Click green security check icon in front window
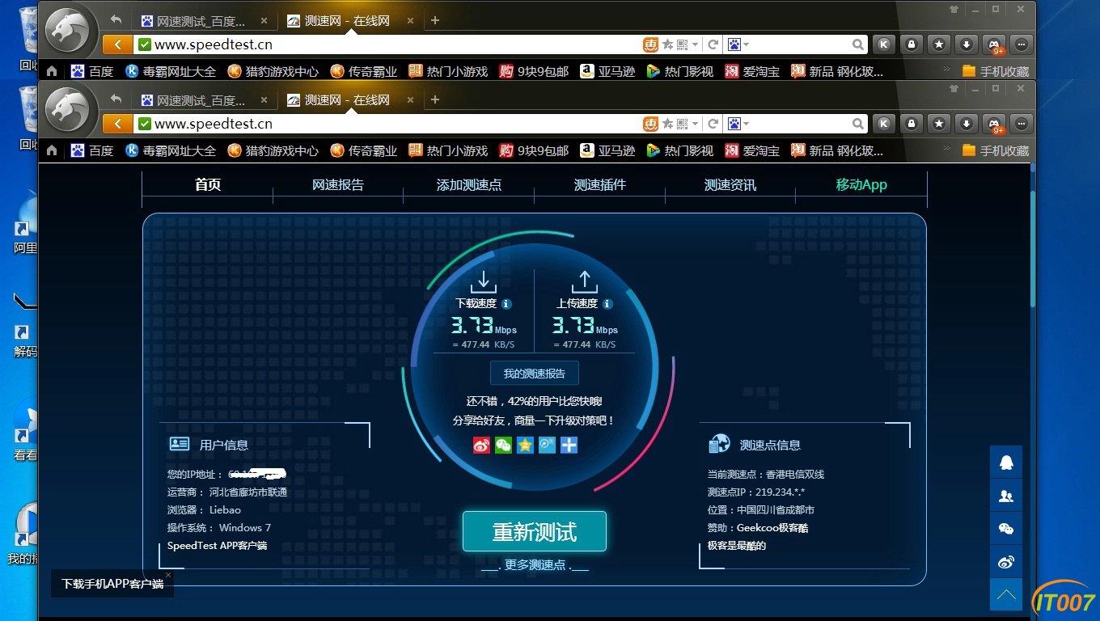 click(x=144, y=124)
